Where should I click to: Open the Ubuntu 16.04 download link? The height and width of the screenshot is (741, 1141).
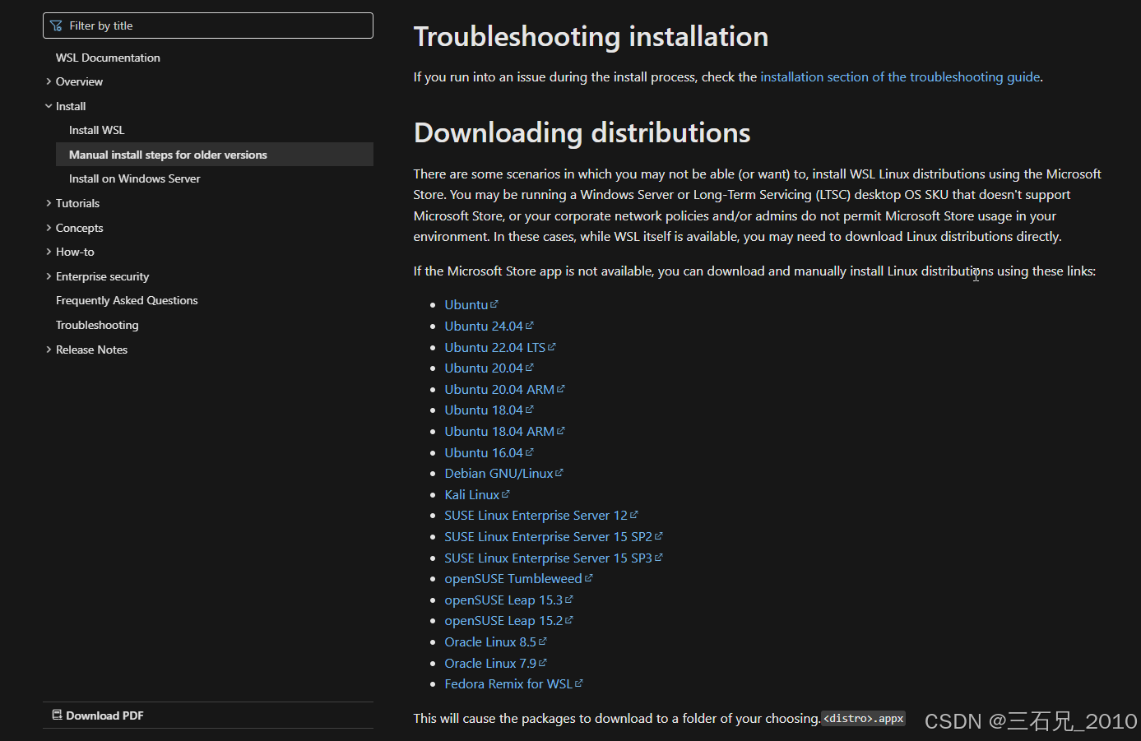(484, 452)
